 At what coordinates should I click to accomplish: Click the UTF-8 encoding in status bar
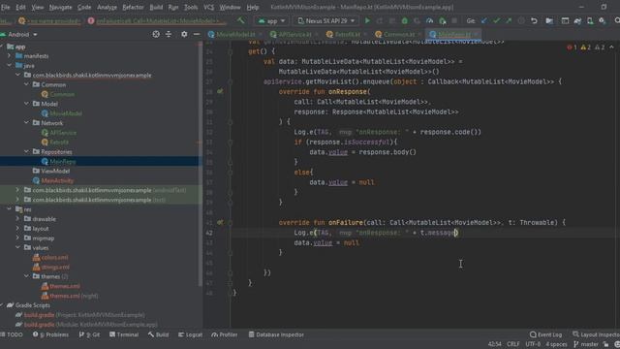(x=533, y=344)
